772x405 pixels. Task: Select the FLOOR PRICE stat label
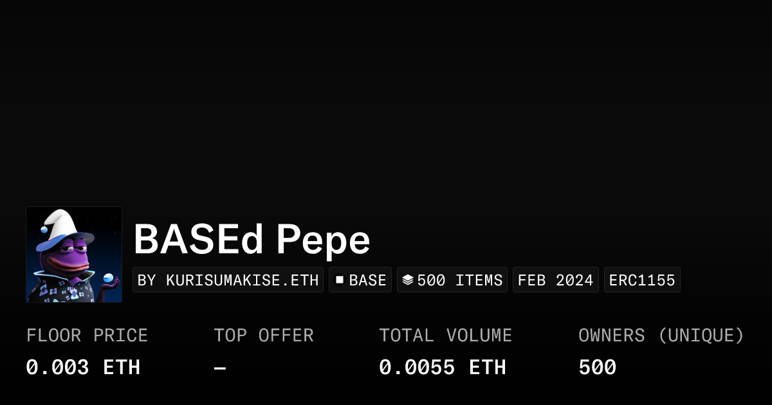[x=87, y=336]
